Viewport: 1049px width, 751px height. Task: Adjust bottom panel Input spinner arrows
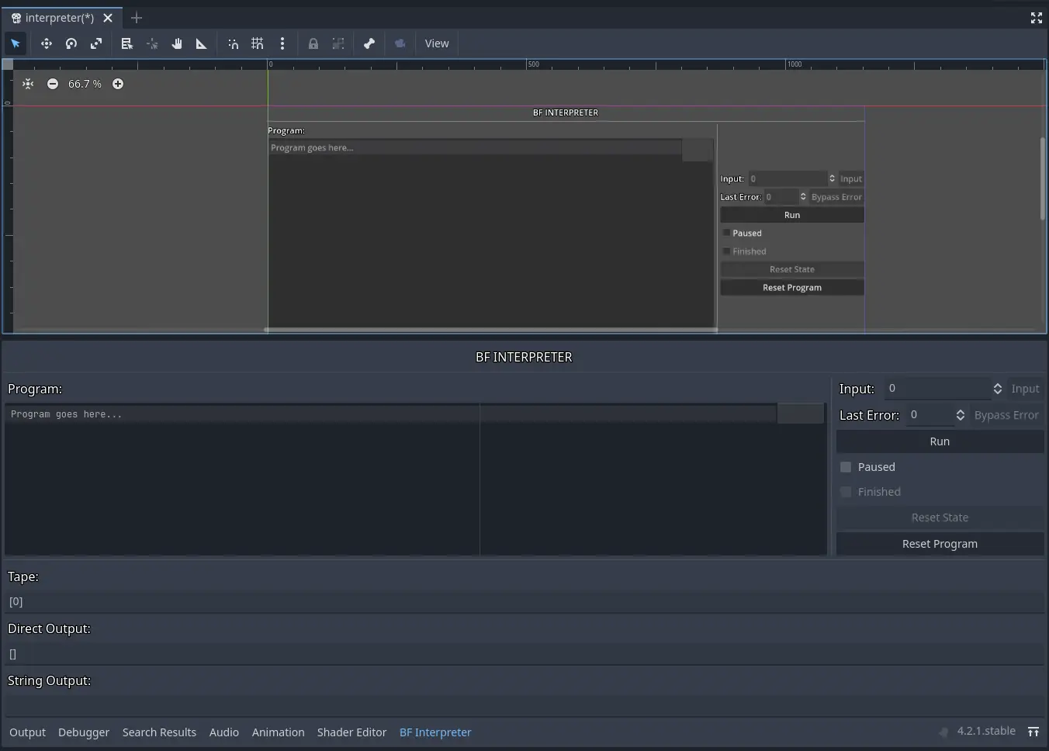(998, 389)
